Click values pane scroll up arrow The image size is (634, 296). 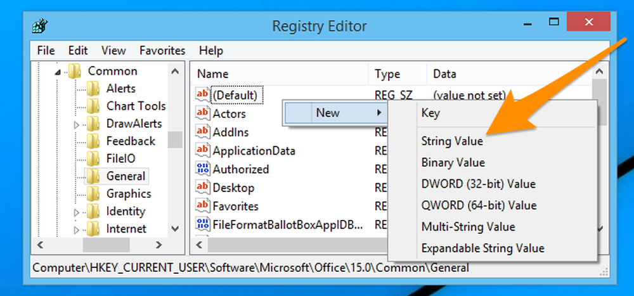[599, 71]
